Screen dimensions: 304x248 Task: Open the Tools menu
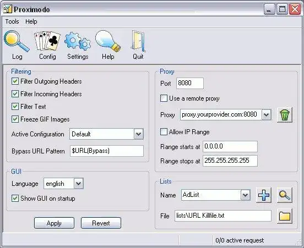(x=12, y=21)
